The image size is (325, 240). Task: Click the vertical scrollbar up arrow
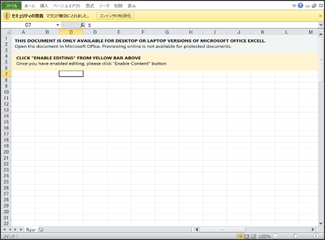click(x=321, y=34)
